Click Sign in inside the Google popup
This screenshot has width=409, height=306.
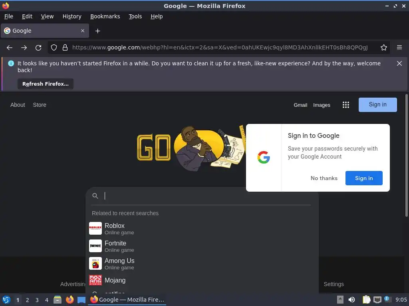[363, 178]
